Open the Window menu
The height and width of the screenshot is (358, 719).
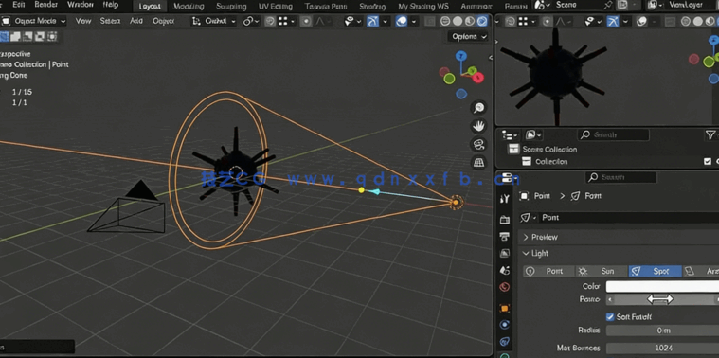coord(81,5)
